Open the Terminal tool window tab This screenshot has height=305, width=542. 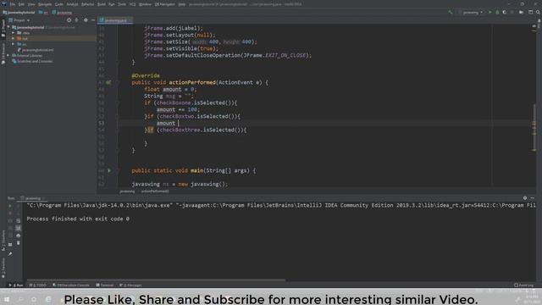click(105, 286)
